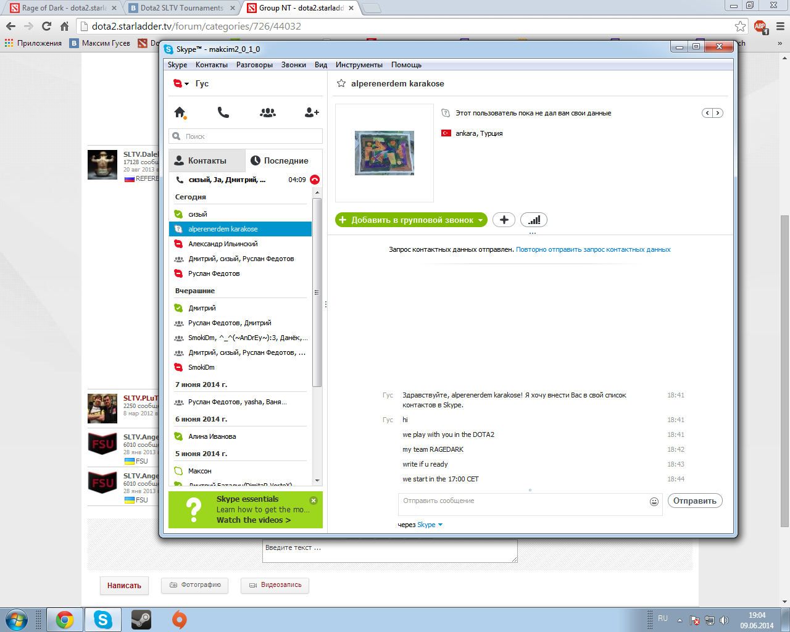Viewport: 790px width, 632px height.
Task: Open Александр Ильинский conversation
Action: tap(240, 244)
